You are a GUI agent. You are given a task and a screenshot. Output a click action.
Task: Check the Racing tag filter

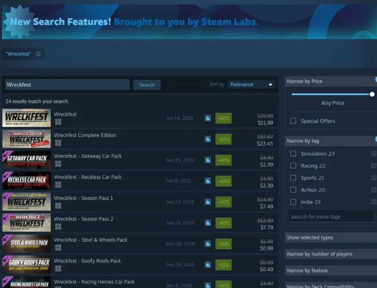click(293, 165)
